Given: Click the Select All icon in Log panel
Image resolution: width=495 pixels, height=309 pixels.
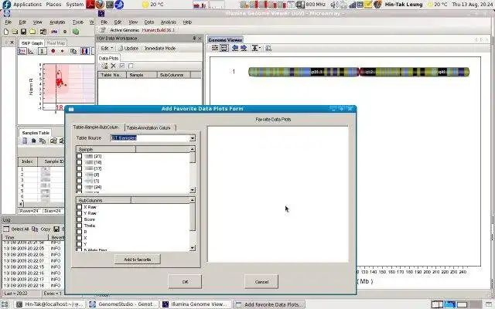Looking at the screenshot, I should coord(6,229).
